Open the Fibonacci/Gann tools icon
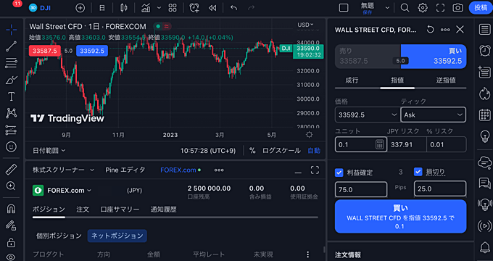Viewport: 493px width, 261px height. (x=11, y=63)
